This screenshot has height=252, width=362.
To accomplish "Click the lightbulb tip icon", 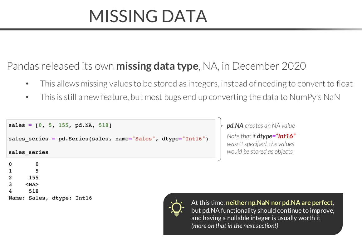I will [176, 208].
